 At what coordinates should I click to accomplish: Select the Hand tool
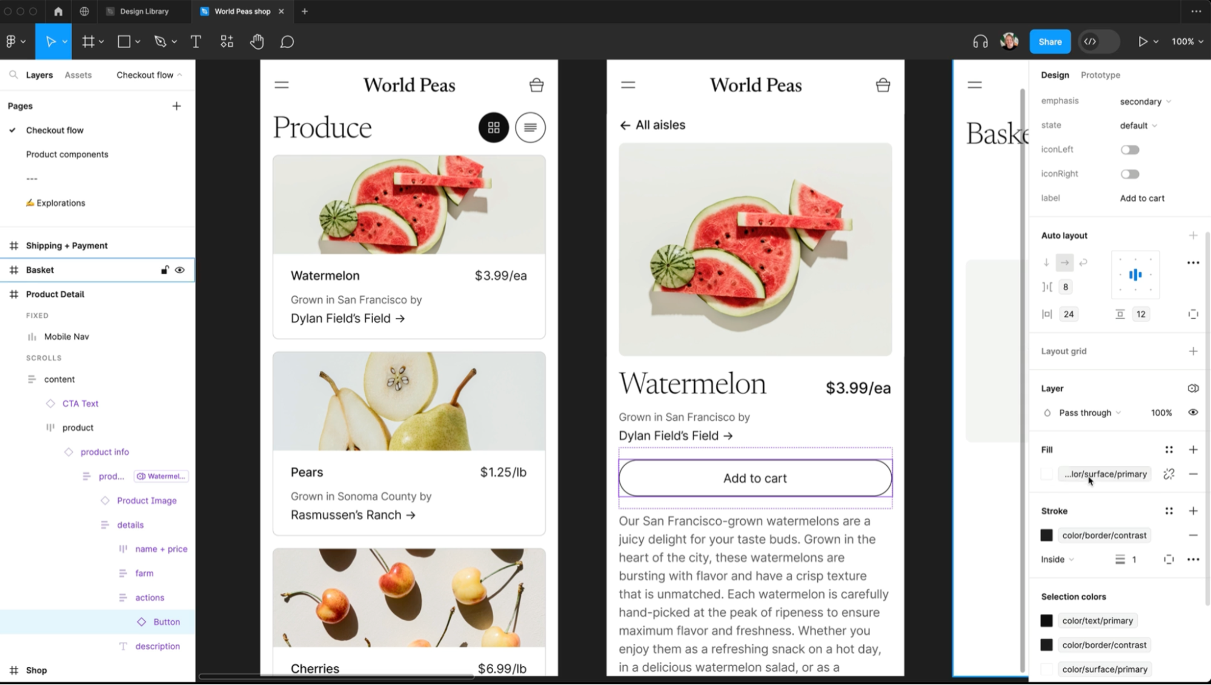pos(257,42)
